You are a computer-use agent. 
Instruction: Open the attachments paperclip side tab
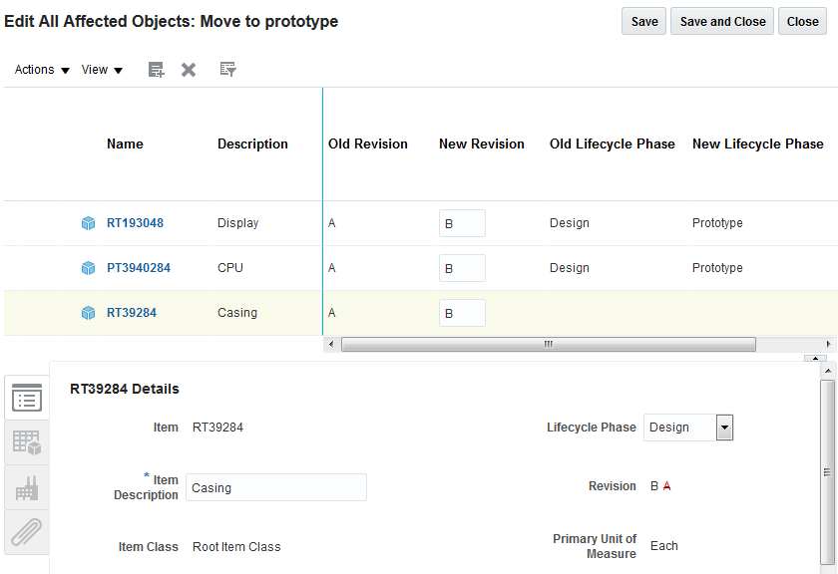(27, 532)
